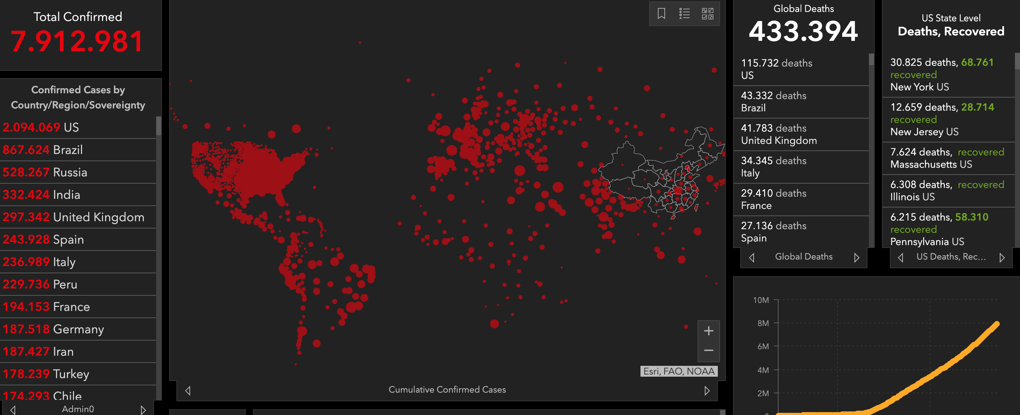Click right arrow beside Admin0
The image size is (1020, 415).
click(x=143, y=410)
